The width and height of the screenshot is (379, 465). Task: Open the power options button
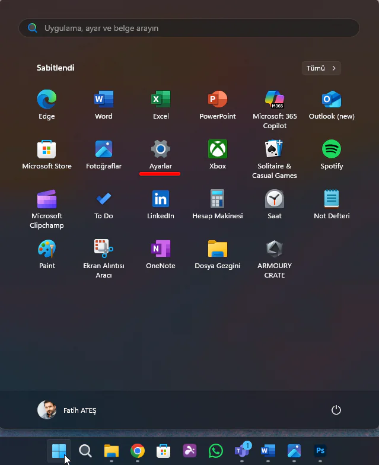click(336, 410)
